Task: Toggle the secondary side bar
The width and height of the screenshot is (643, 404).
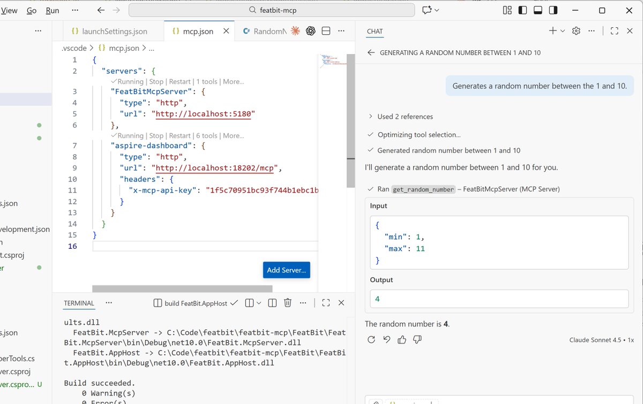Action: (554, 10)
